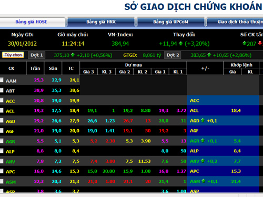Click the ASM +0,1 up arrow
263x197 pixels.
(x=203, y=181)
